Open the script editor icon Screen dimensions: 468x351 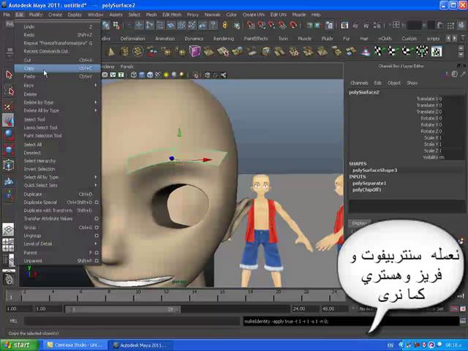[x=463, y=321]
